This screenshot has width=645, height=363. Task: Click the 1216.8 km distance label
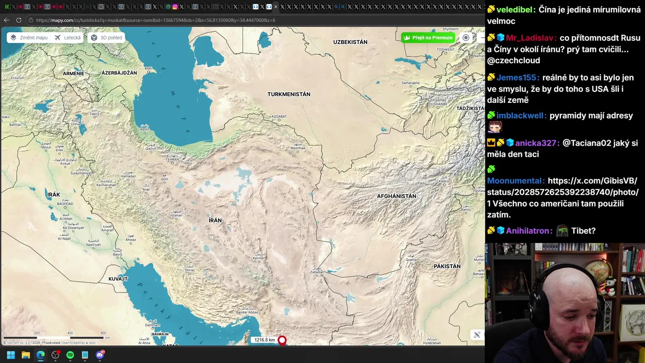265,340
